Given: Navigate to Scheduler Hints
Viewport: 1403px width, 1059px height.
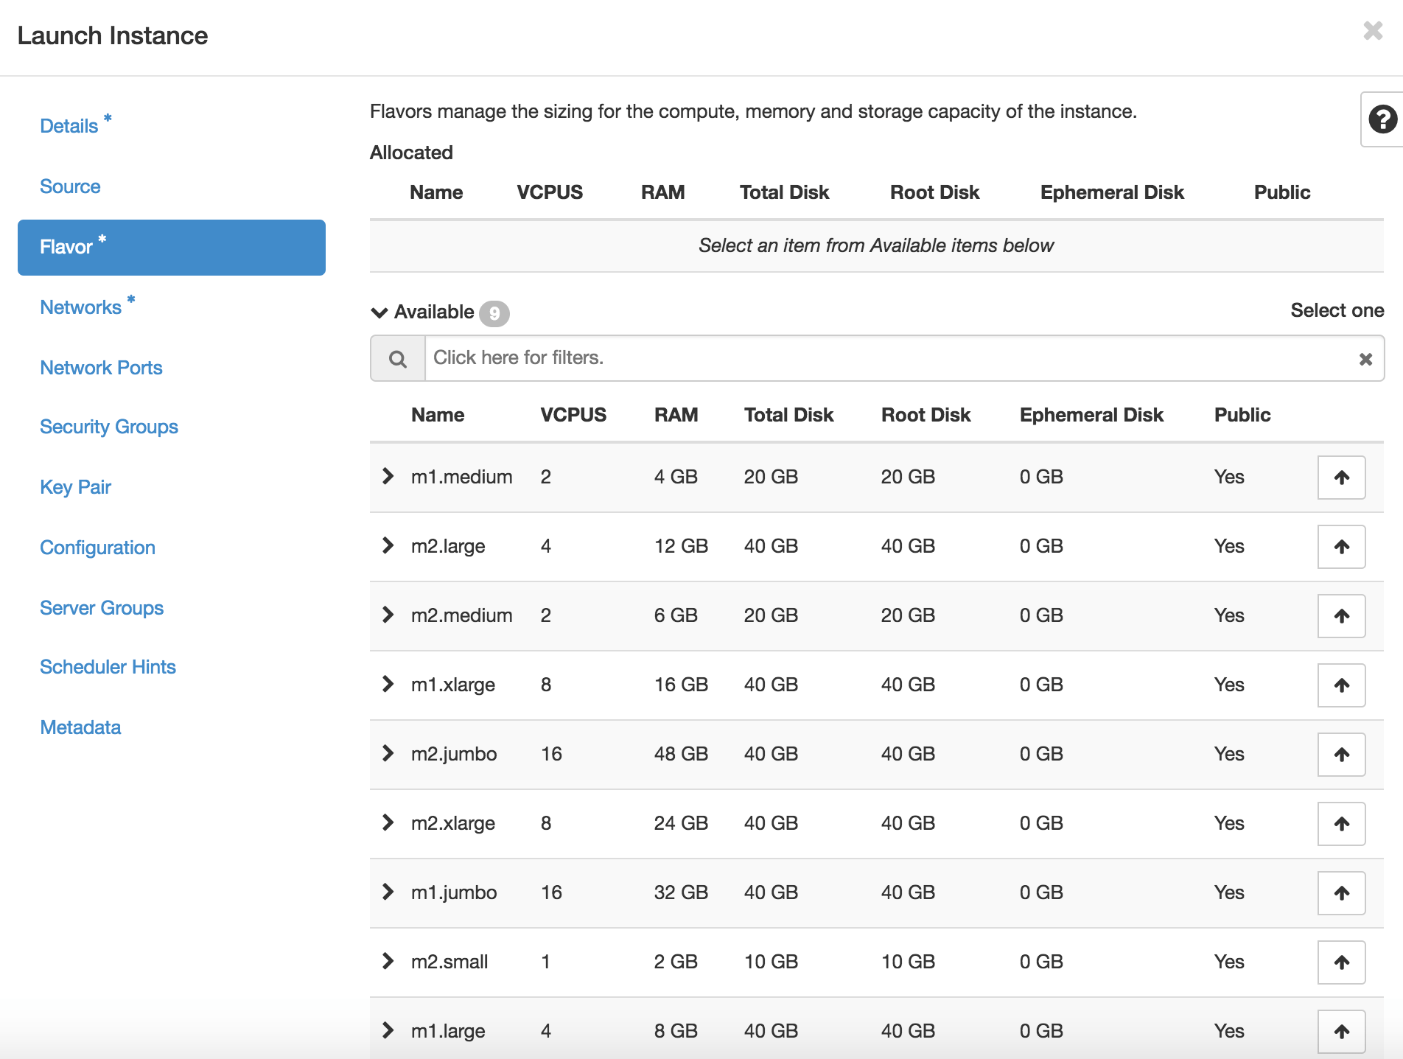Looking at the screenshot, I should [108, 667].
